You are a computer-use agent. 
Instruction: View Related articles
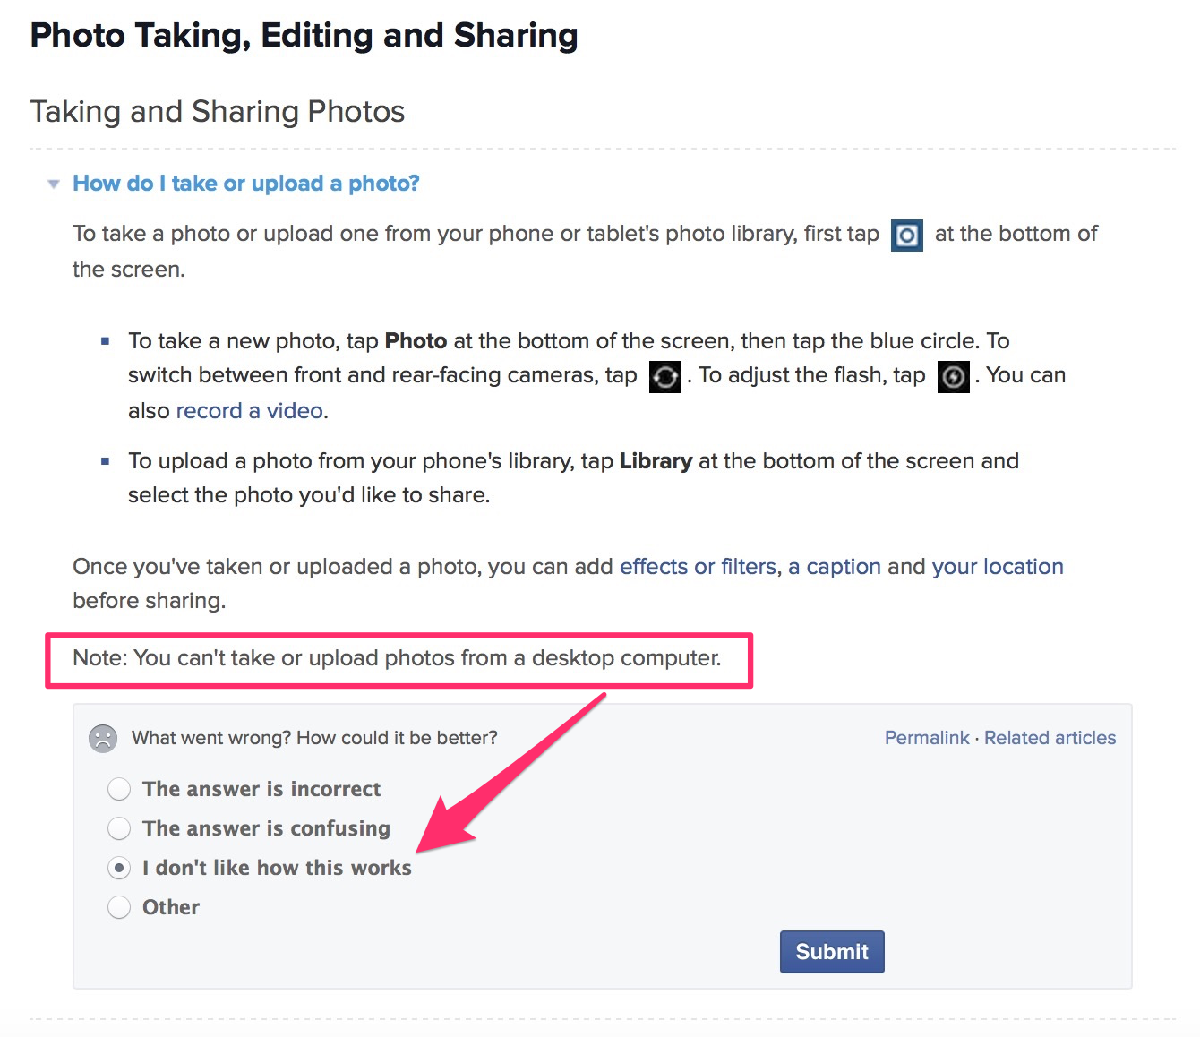[x=1050, y=738]
